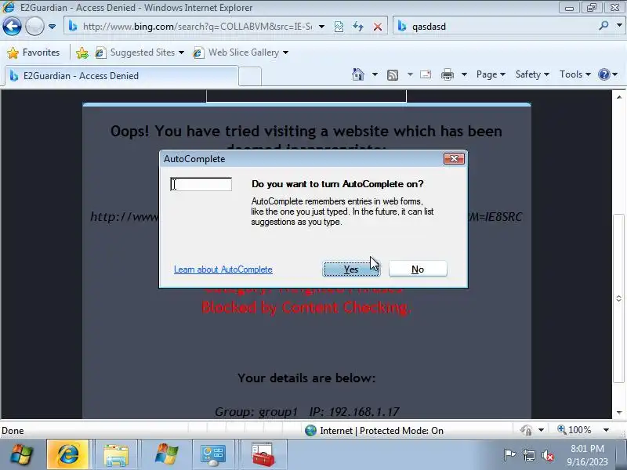
Task: Click the Add to Favorites Bar icon
Action: [82, 52]
